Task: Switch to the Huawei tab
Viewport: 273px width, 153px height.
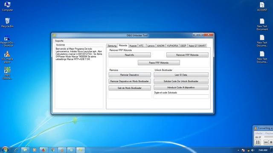Action: point(133,46)
